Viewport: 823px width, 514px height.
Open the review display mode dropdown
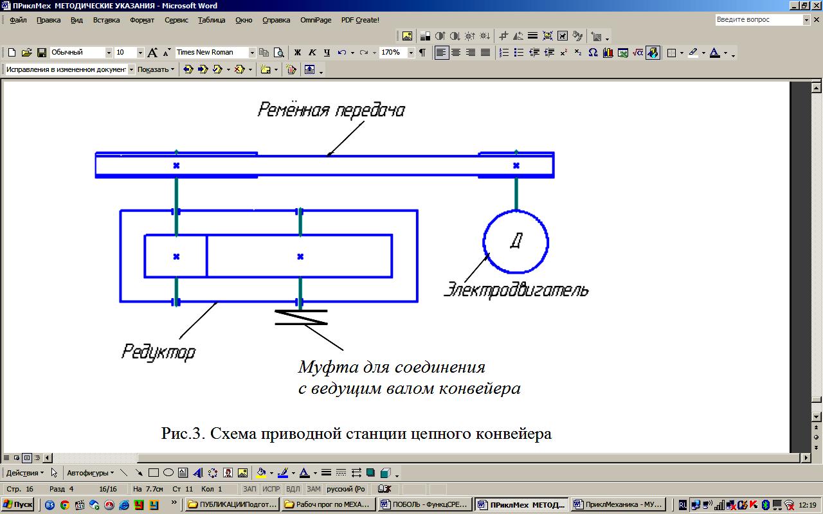(131, 69)
